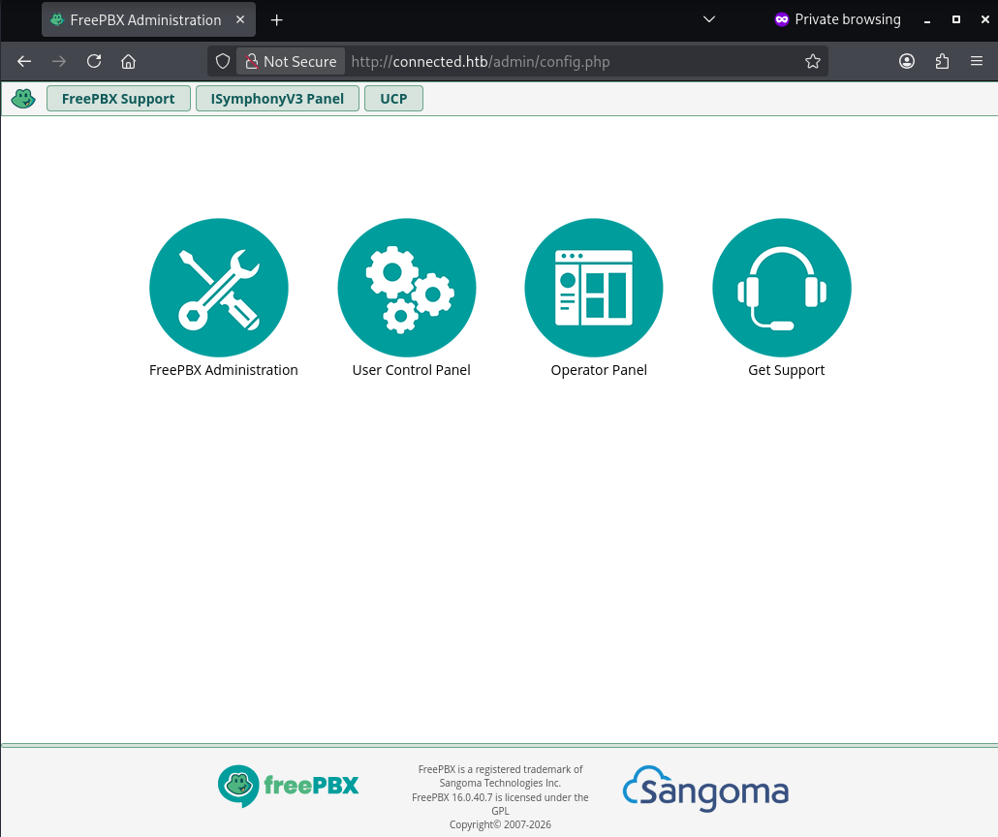Click the User Control Panel label

tap(411, 370)
